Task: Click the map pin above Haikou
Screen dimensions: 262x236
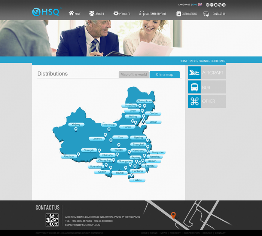Action: pos(132,175)
